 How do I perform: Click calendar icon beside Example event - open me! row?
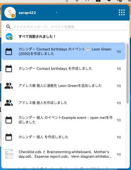tap(9, 120)
